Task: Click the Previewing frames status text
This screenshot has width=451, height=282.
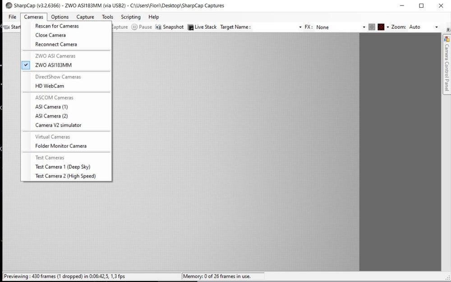Action: pyautogui.click(x=64, y=276)
